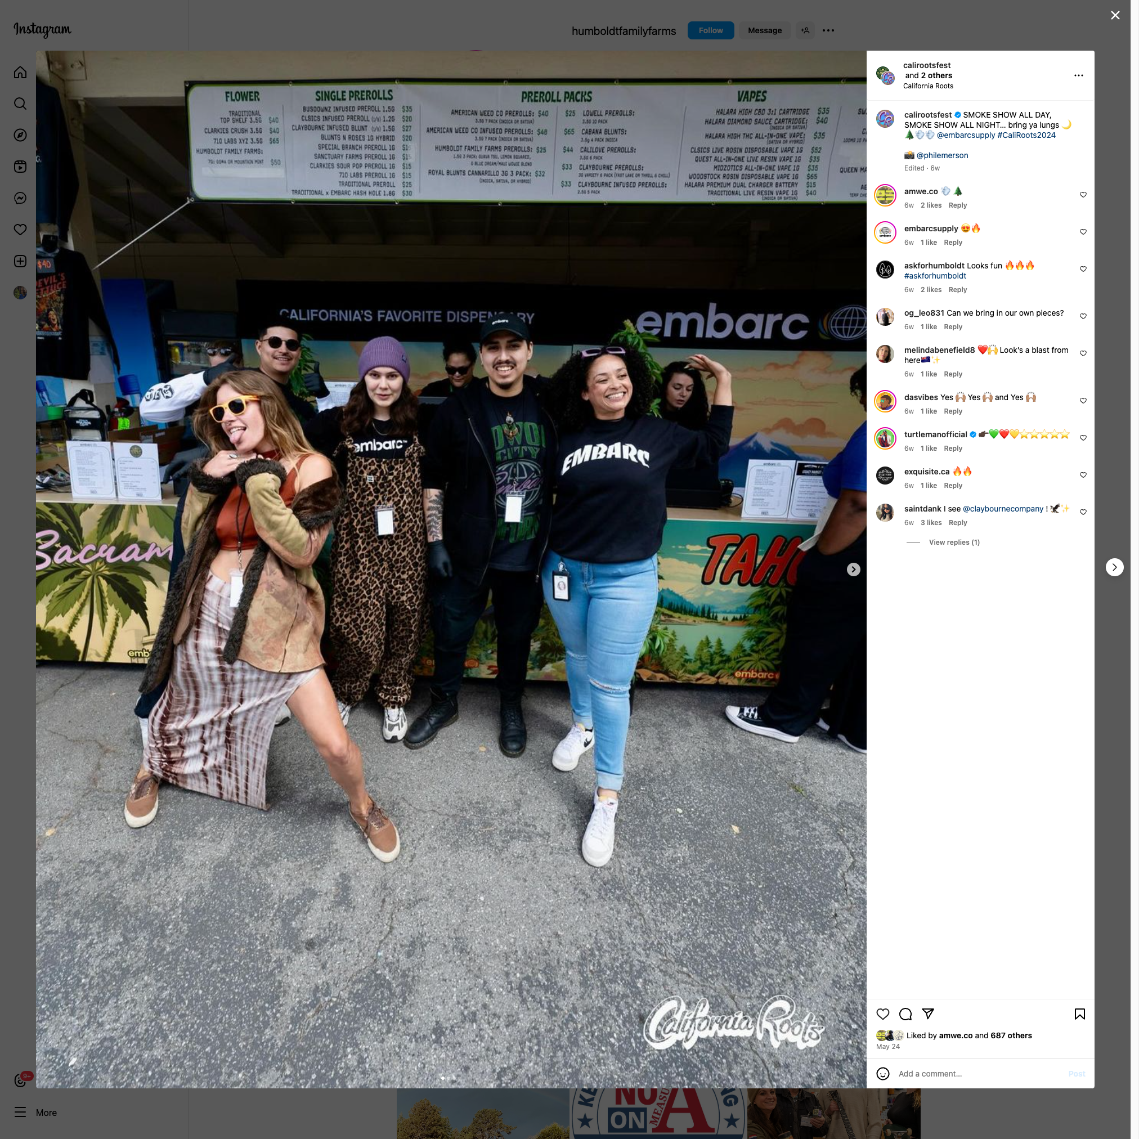Open Explore compass icon
Image resolution: width=1139 pixels, height=1139 pixels.
(20, 135)
